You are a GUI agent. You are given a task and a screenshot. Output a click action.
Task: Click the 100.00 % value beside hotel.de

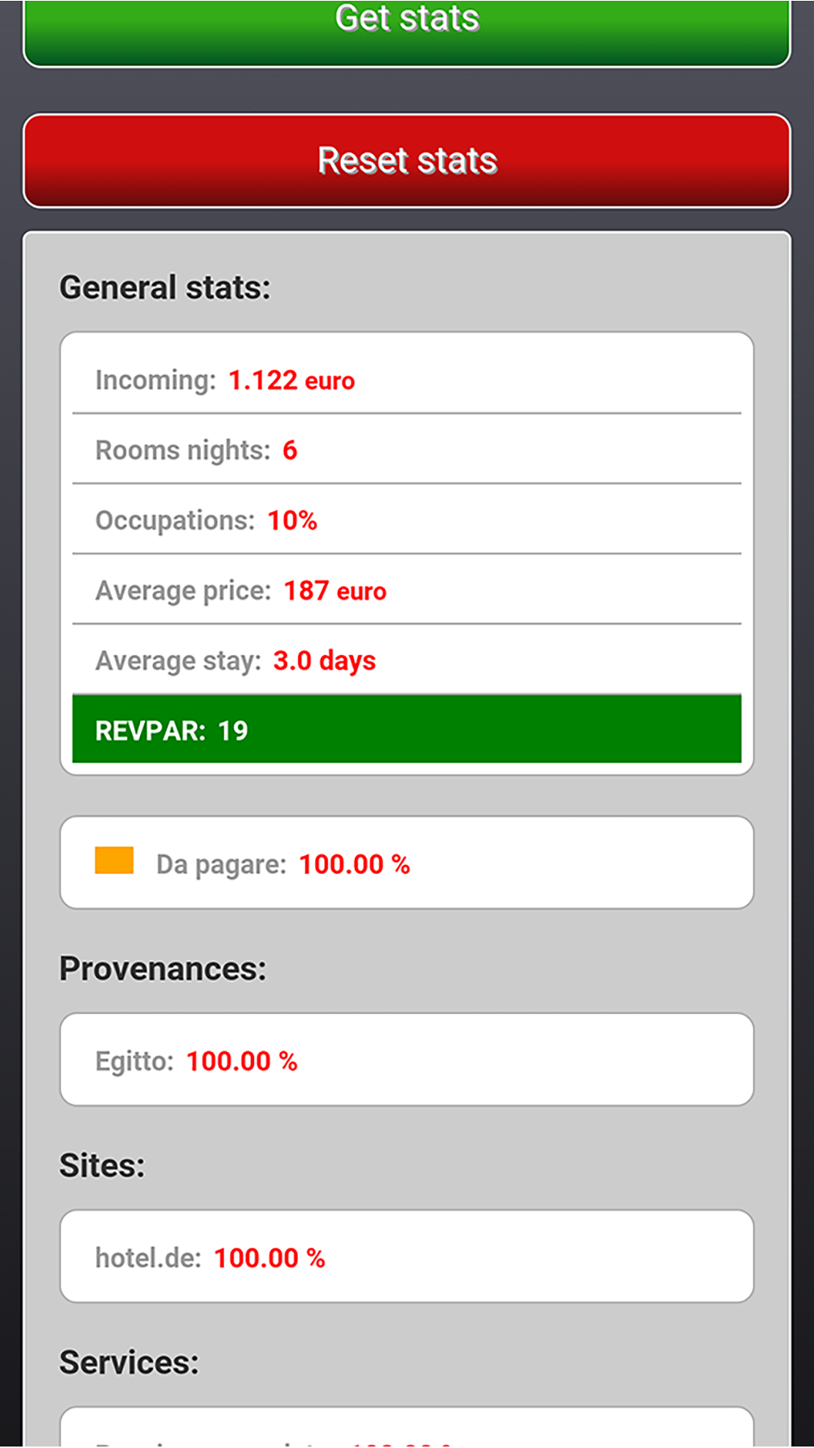[269, 1258]
